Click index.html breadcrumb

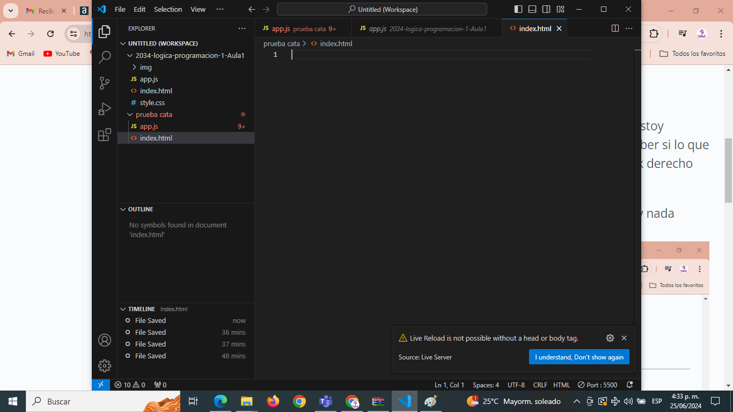(x=332, y=43)
